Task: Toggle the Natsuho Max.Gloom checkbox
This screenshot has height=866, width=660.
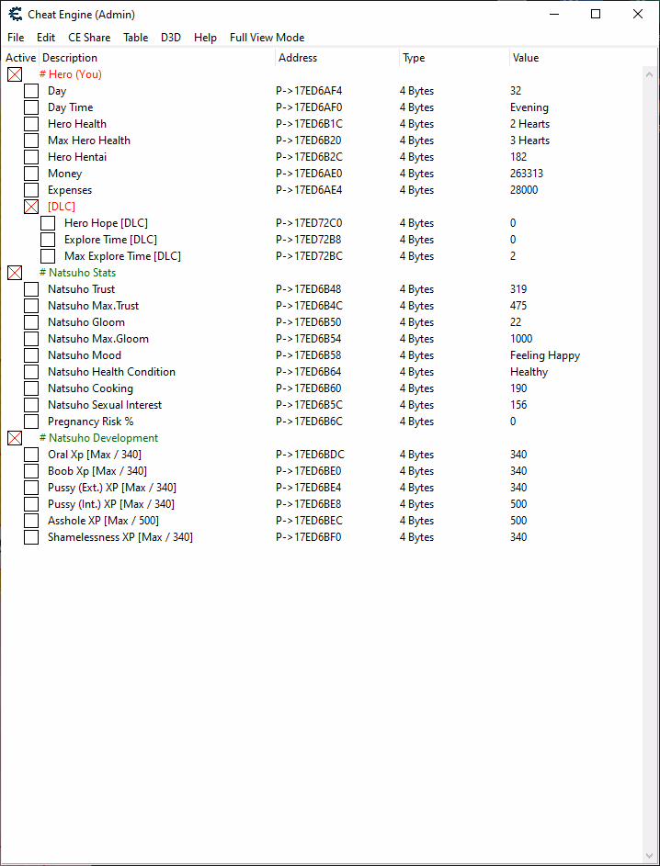Action: click(31, 339)
